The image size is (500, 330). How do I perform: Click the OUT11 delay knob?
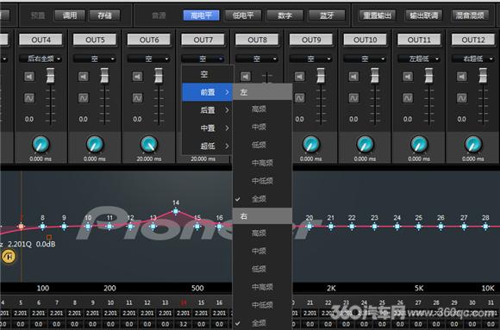(419, 144)
